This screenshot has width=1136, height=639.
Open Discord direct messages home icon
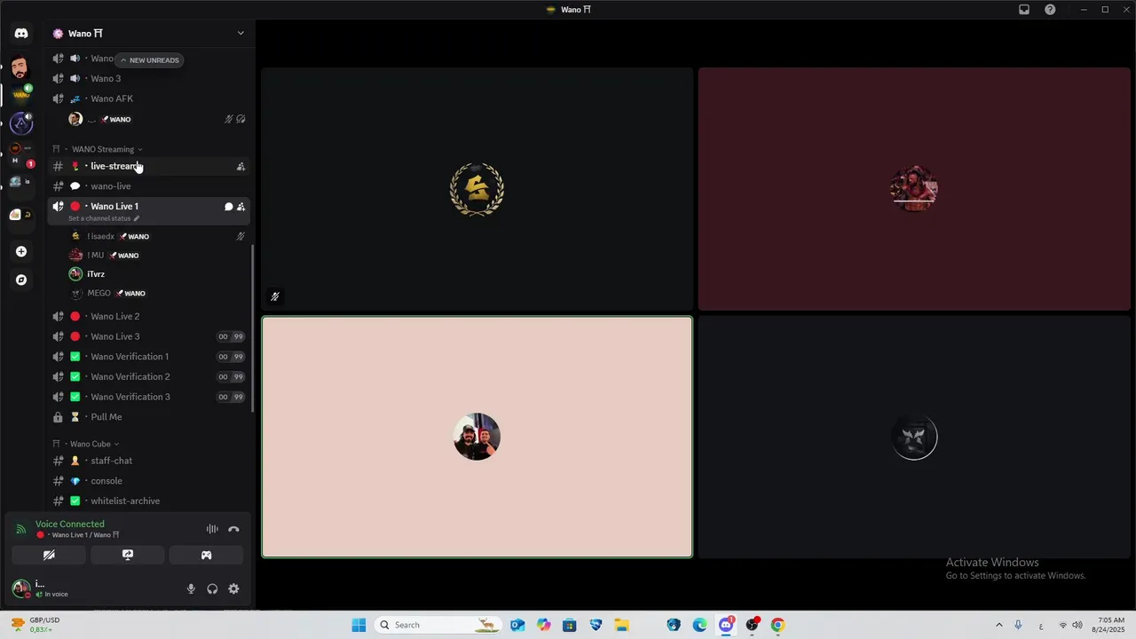click(x=21, y=34)
